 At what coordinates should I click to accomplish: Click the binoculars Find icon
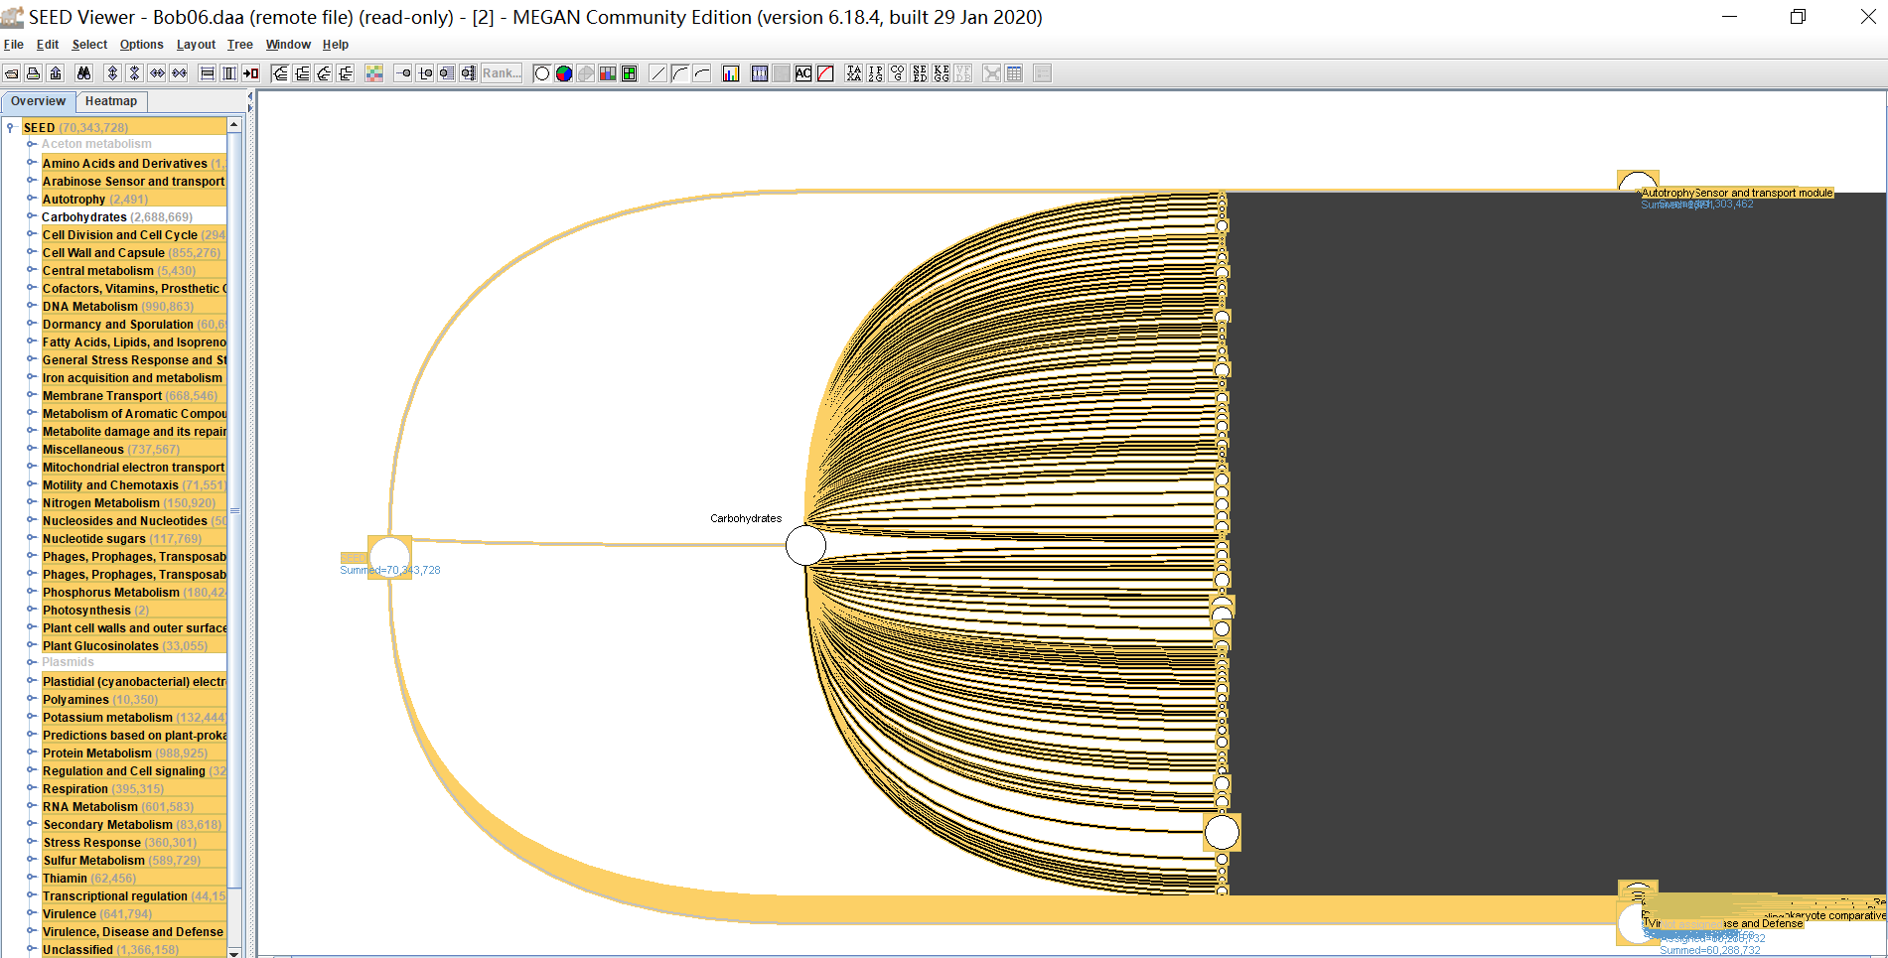coord(83,73)
